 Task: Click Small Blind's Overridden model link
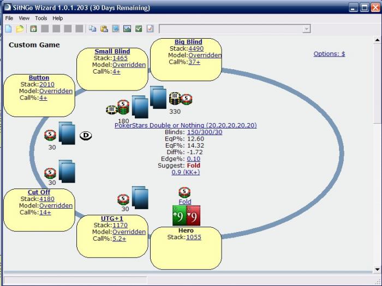coord(129,65)
